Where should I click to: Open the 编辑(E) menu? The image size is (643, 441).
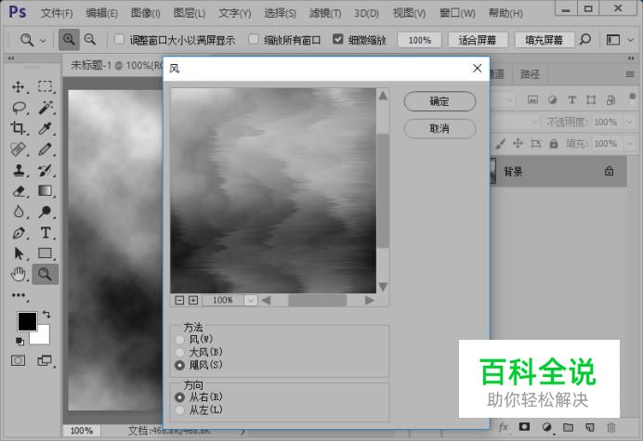point(101,13)
